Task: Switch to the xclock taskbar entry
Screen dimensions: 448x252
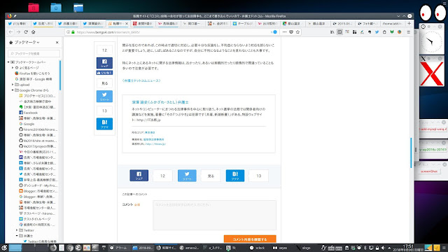Action: pos(258,248)
